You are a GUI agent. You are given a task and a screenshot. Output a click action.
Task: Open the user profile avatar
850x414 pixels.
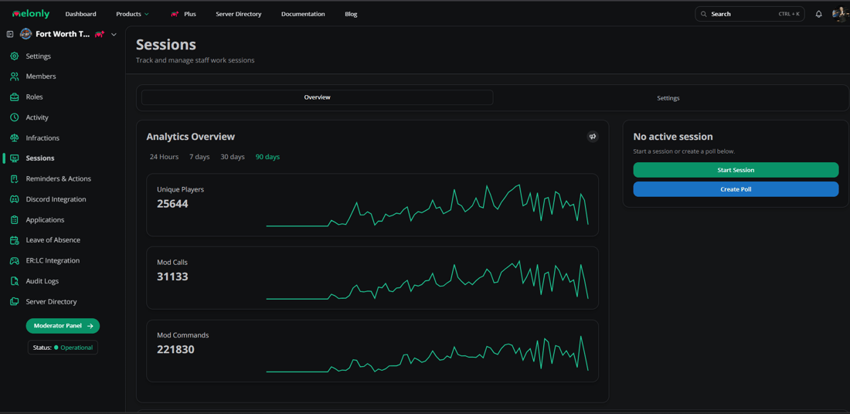840,14
